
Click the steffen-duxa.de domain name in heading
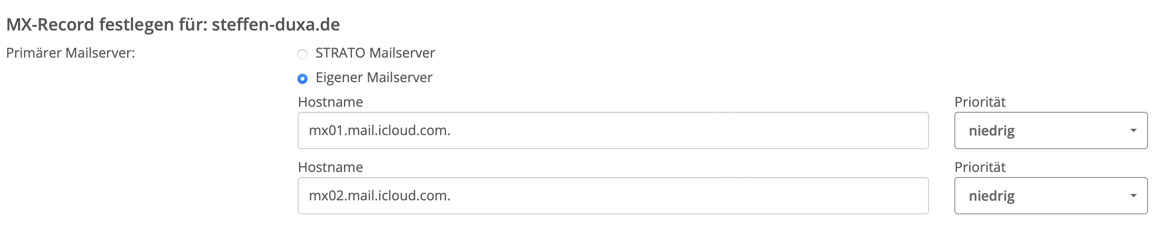[275, 24]
